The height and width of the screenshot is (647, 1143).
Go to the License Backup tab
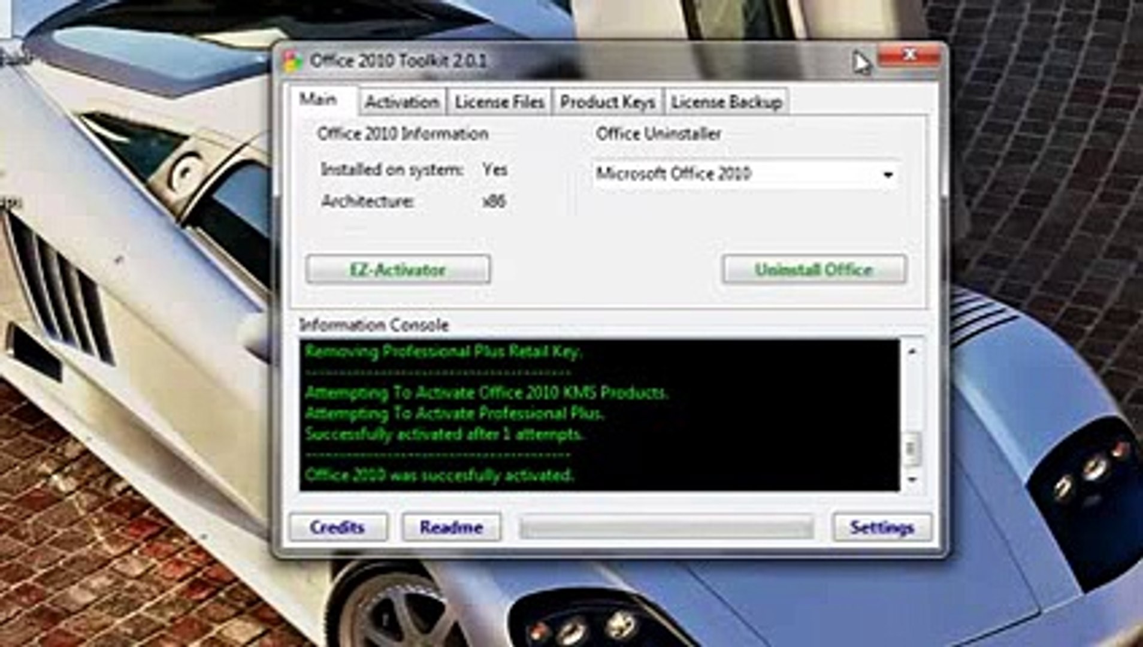[726, 102]
